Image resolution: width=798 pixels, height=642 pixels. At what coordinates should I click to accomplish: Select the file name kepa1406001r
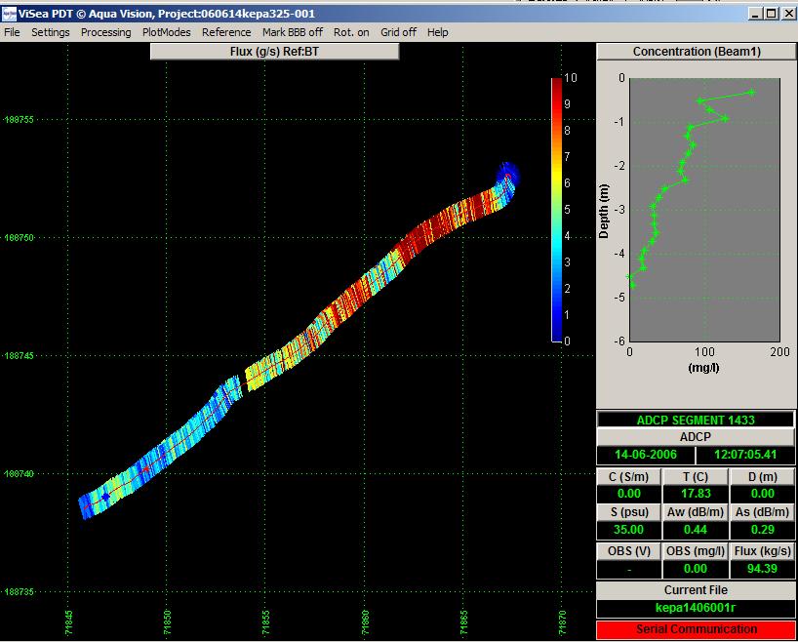coord(696,608)
